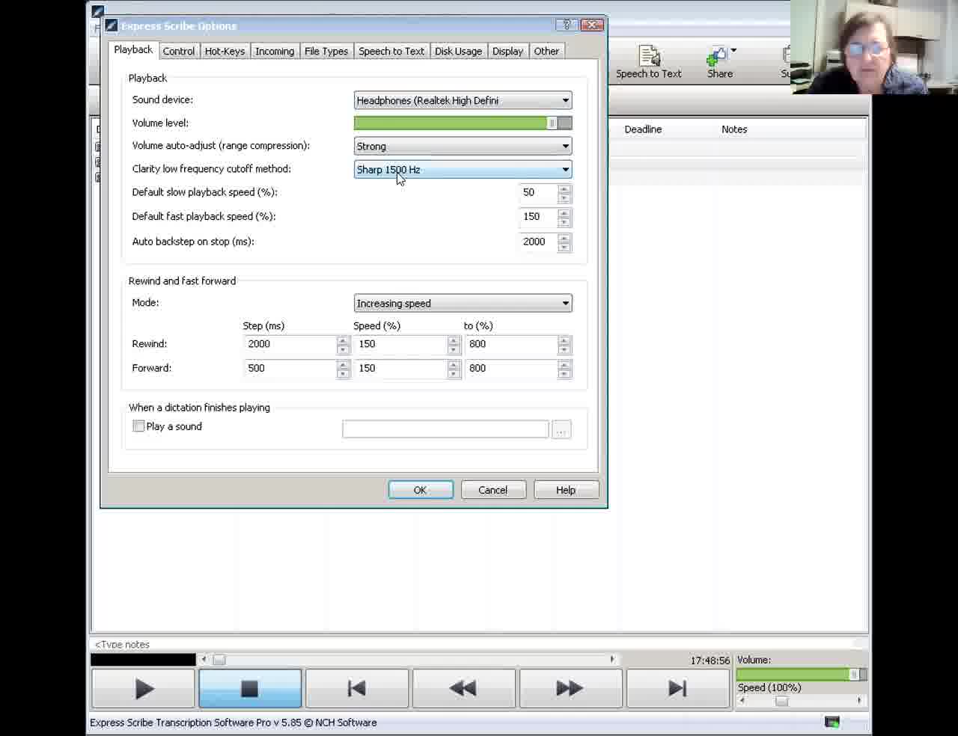958x736 pixels.
Task: Close the Express Scribe Options dialog
Action: coord(592,25)
